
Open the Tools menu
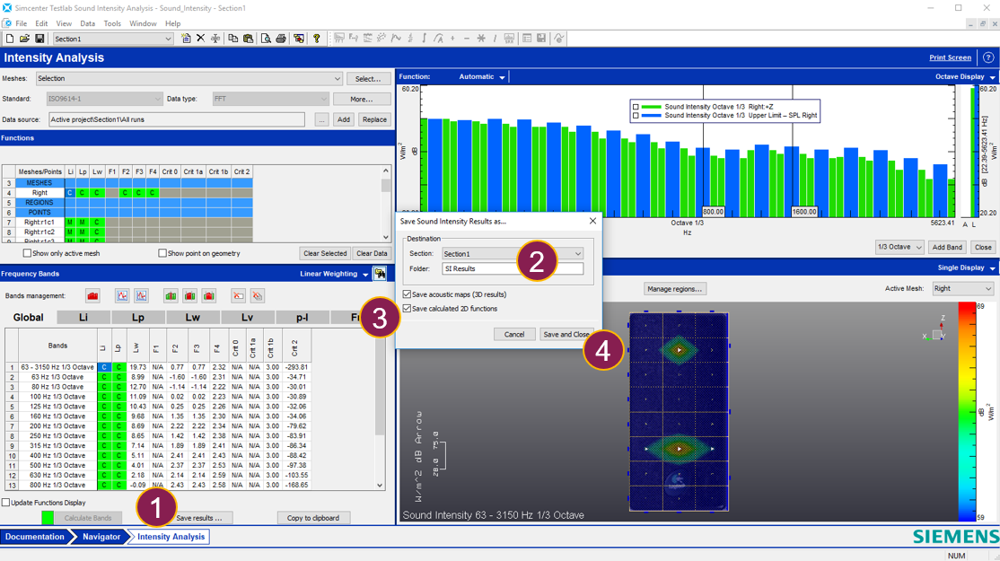tap(112, 23)
